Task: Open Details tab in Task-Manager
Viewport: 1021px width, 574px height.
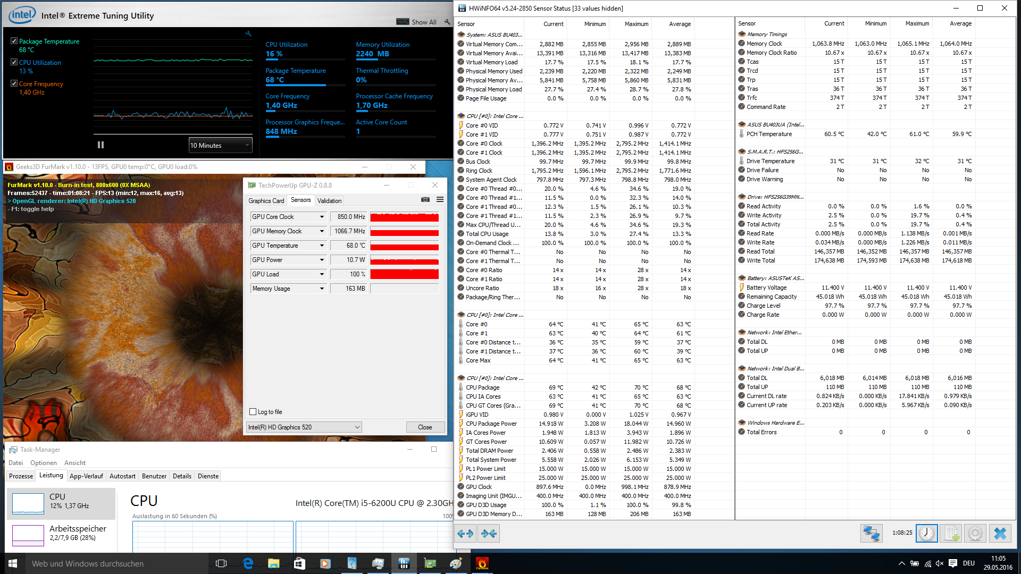Action: (182, 476)
